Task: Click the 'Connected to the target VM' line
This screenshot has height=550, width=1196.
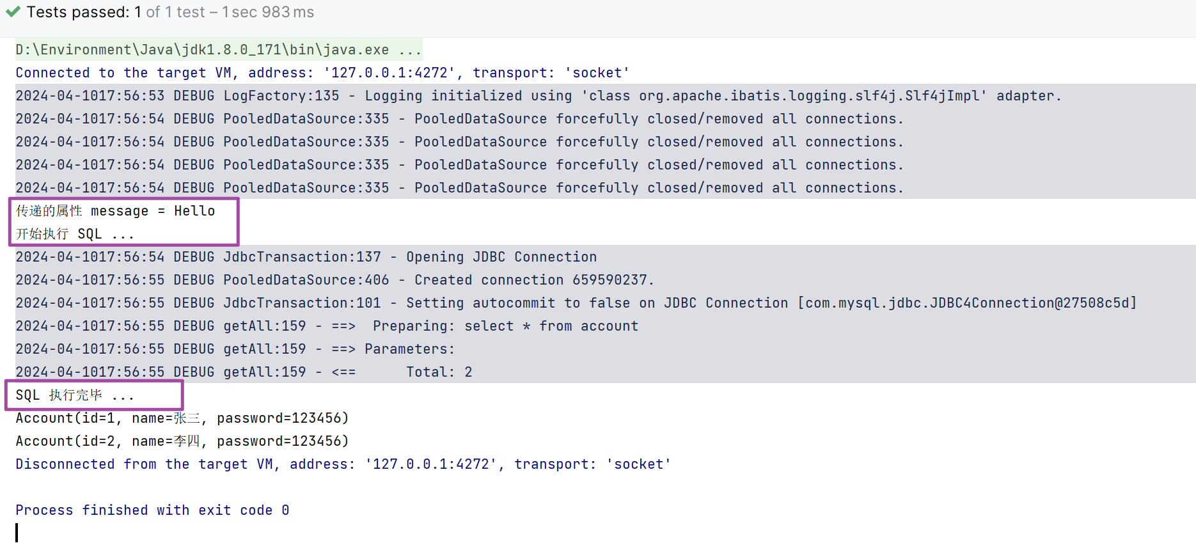Action: coord(322,73)
